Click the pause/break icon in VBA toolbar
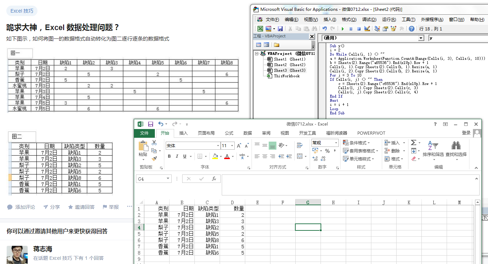This screenshot has height=264, width=488. [x=351, y=29]
